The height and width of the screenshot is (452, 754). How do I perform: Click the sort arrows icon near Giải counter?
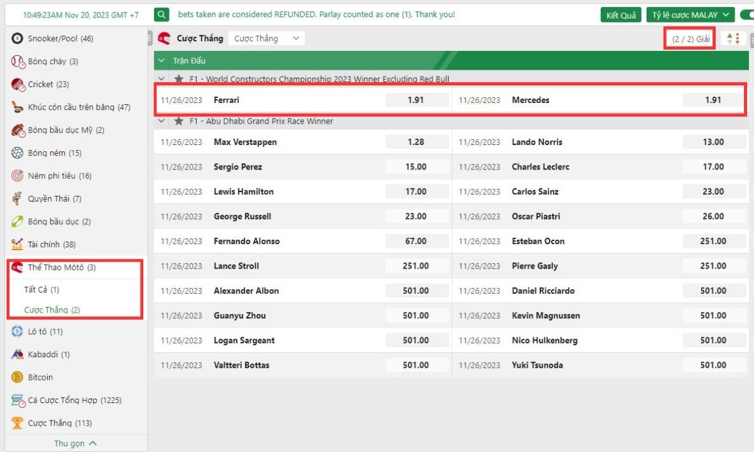pos(733,39)
